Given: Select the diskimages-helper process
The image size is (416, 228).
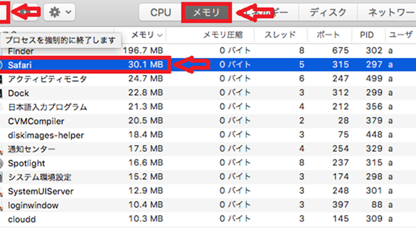Looking at the screenshot, I should click(46, 135).
